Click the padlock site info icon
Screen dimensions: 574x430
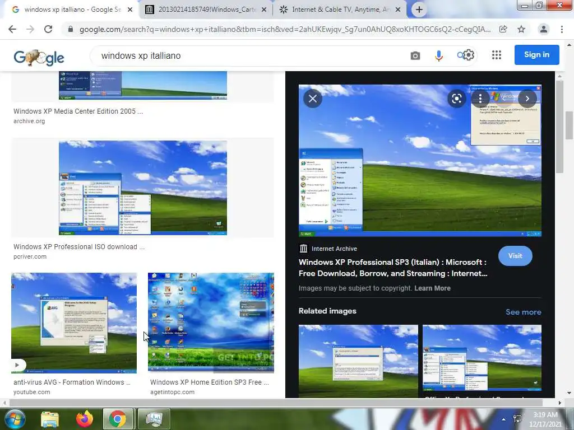pos(71,29)
